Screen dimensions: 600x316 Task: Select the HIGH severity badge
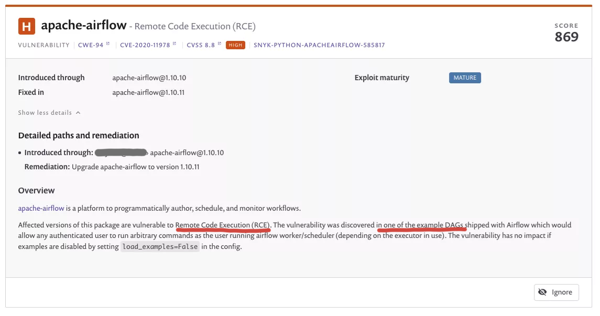click(235, 45)
